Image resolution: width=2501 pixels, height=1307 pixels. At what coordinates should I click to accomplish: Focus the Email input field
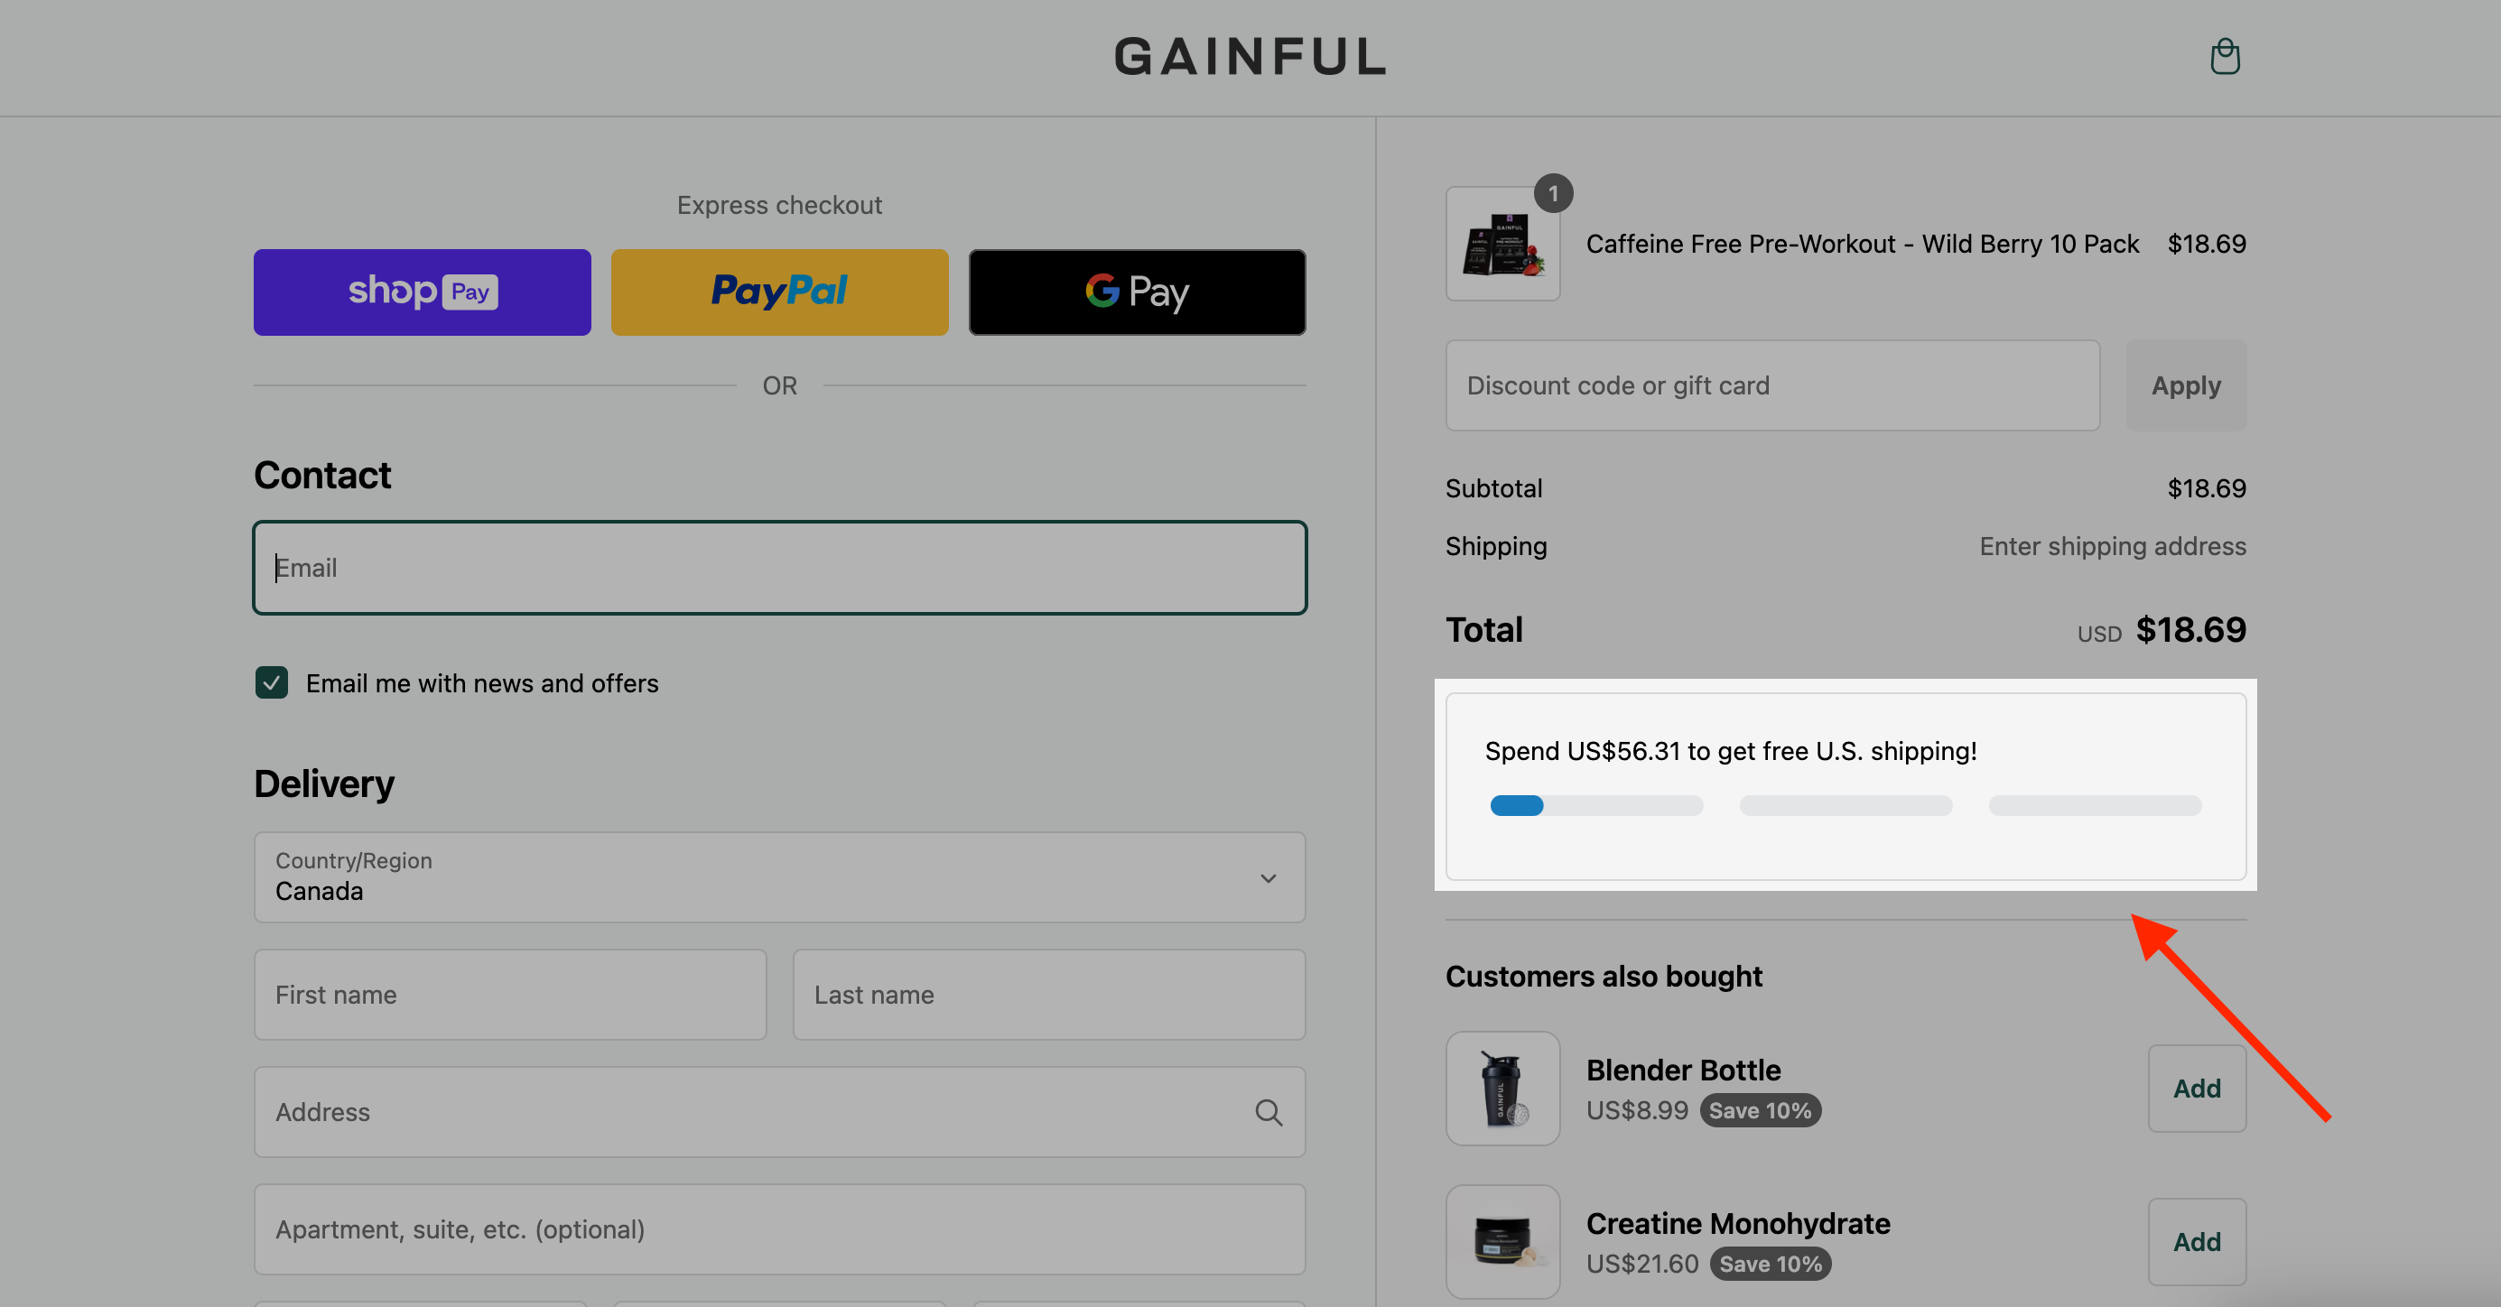click(779, 568)
